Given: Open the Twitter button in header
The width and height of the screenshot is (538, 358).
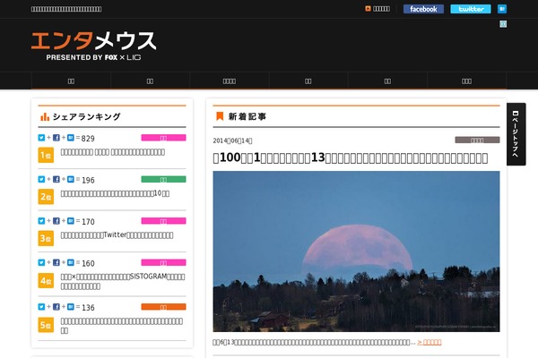Looking at the screenshot, I should (471, 9).
